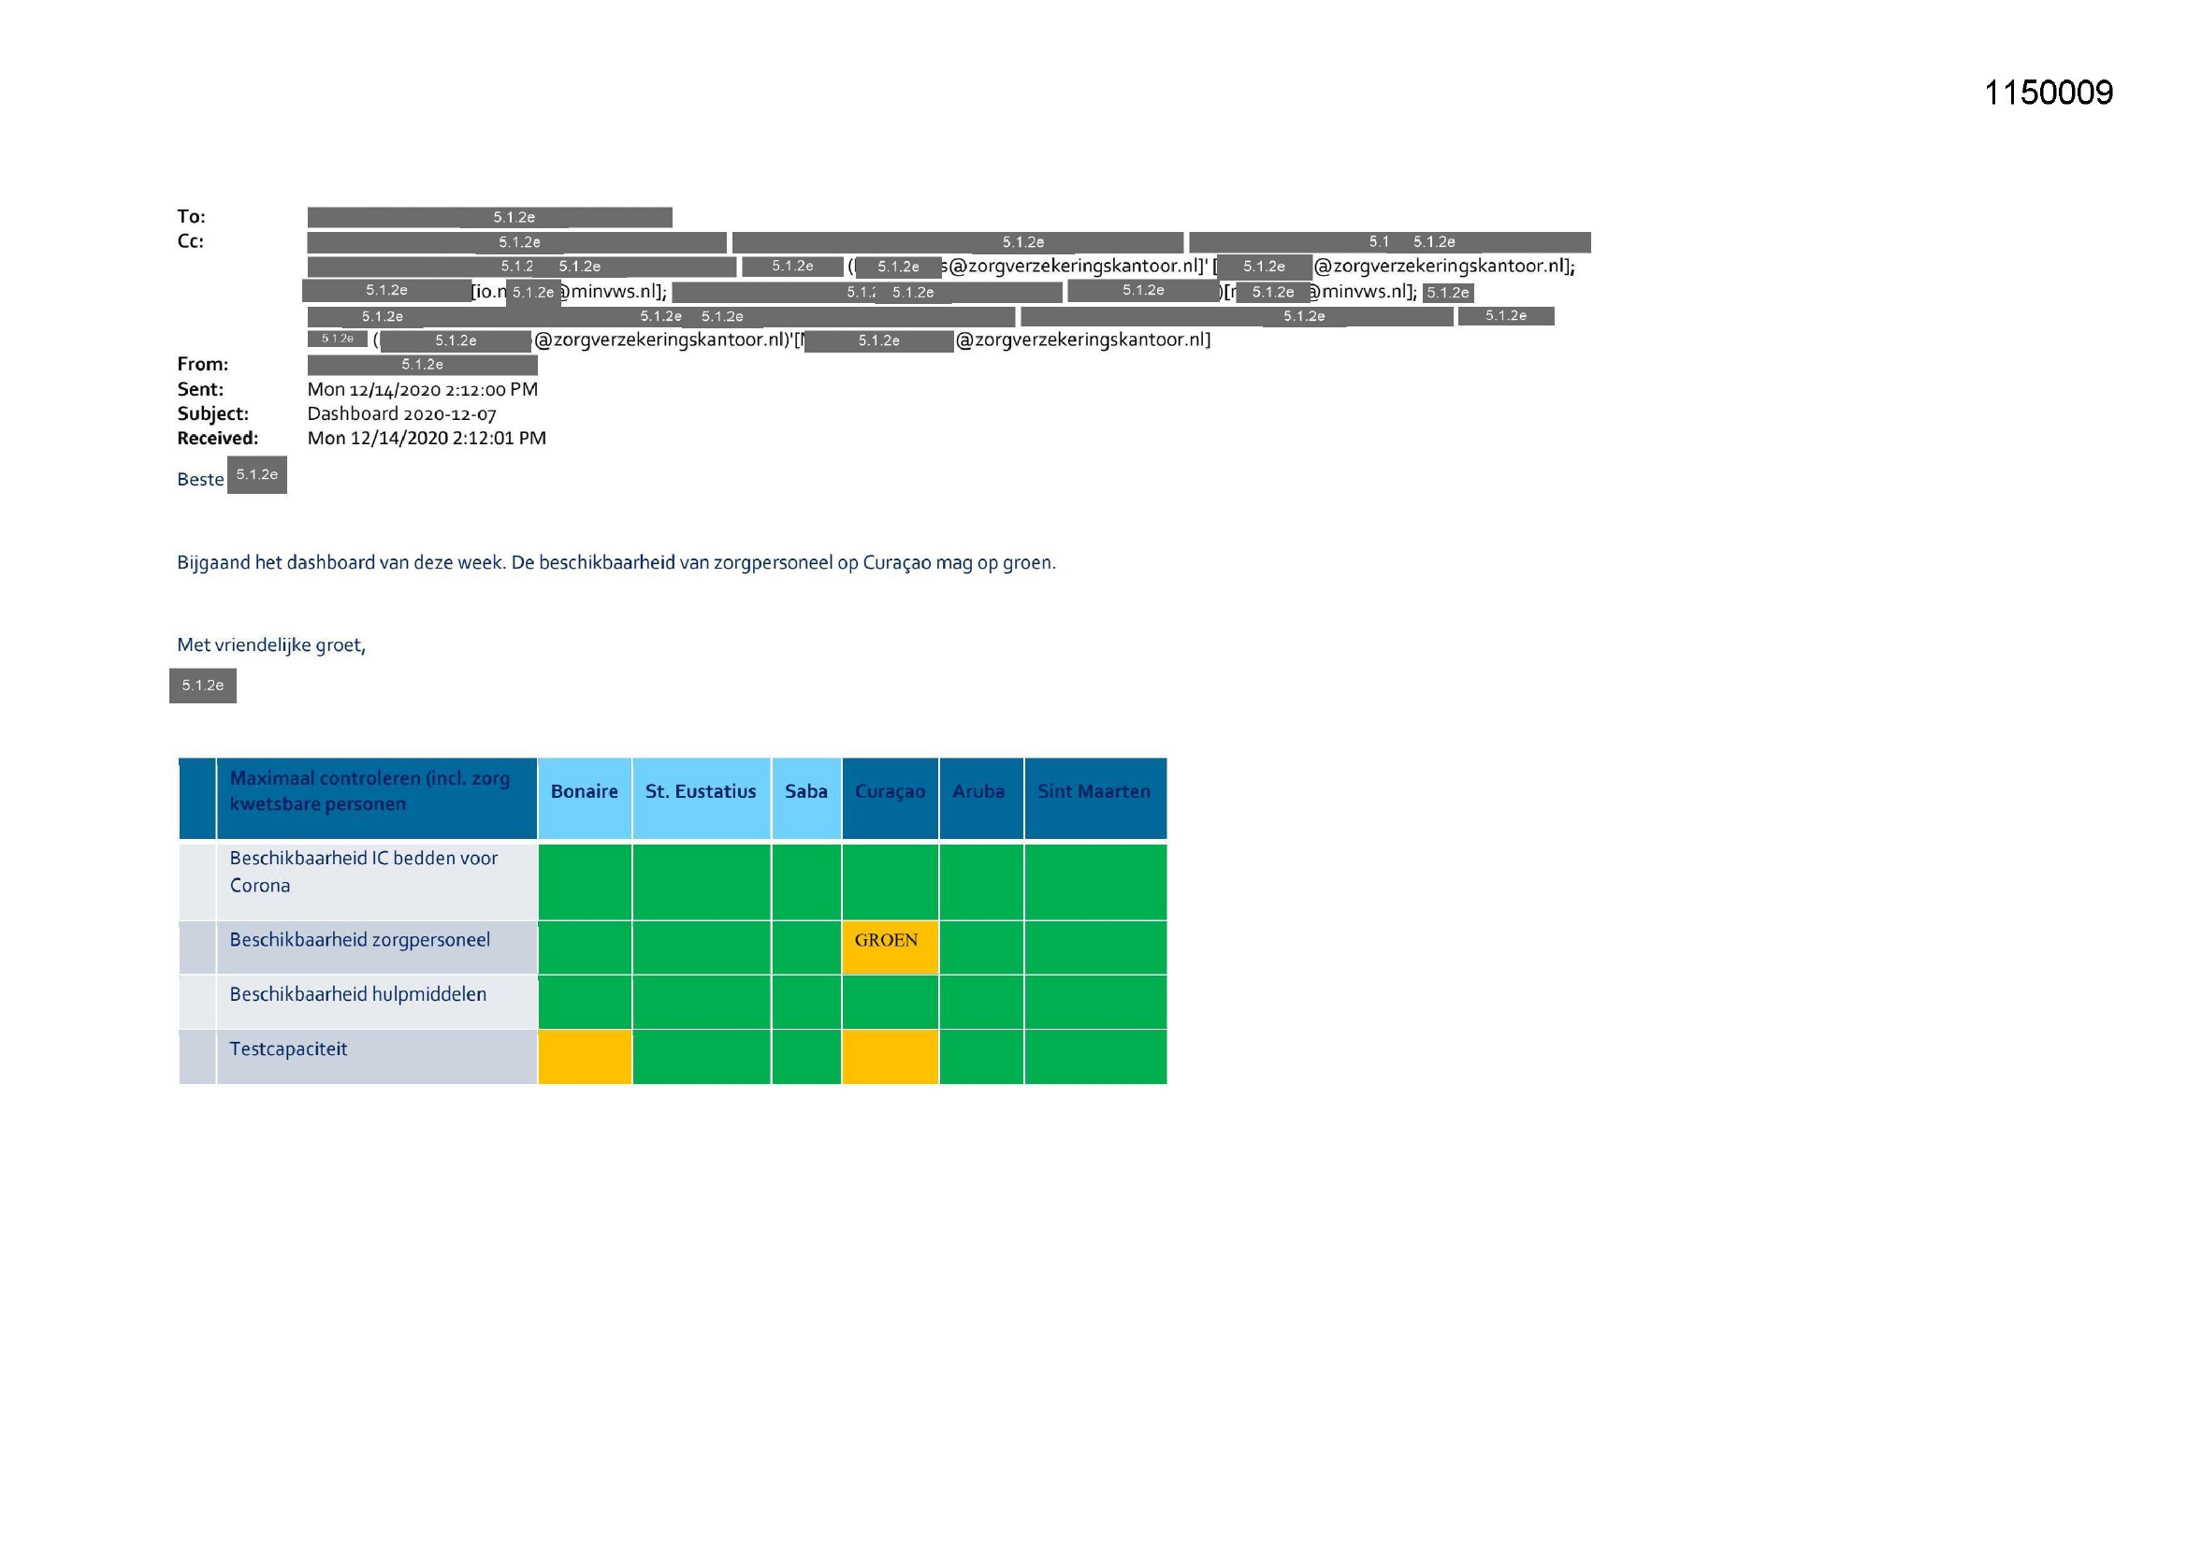This screenshot has width=2187, height=1547.
Task: Select the St. Eustatius column header
Action: (700, 791)
